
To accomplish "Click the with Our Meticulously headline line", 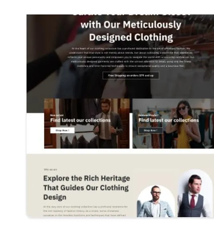I will (131, 25).
